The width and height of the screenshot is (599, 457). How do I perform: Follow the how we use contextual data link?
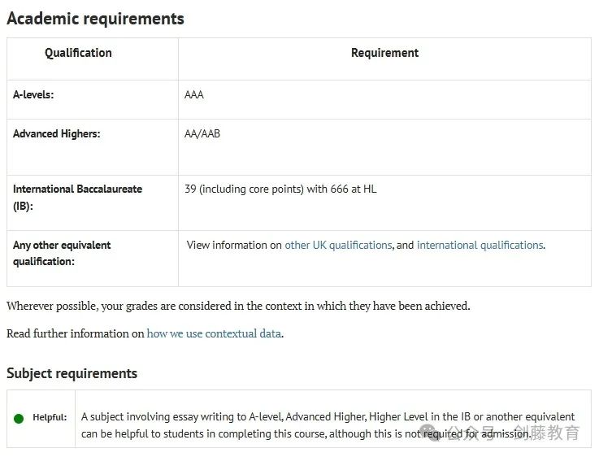214,333
